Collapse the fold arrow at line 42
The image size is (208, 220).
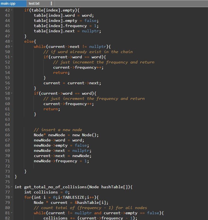click(12, 10)
